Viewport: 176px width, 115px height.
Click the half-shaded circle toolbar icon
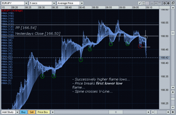pyautogui.click(x=164, y=3)
